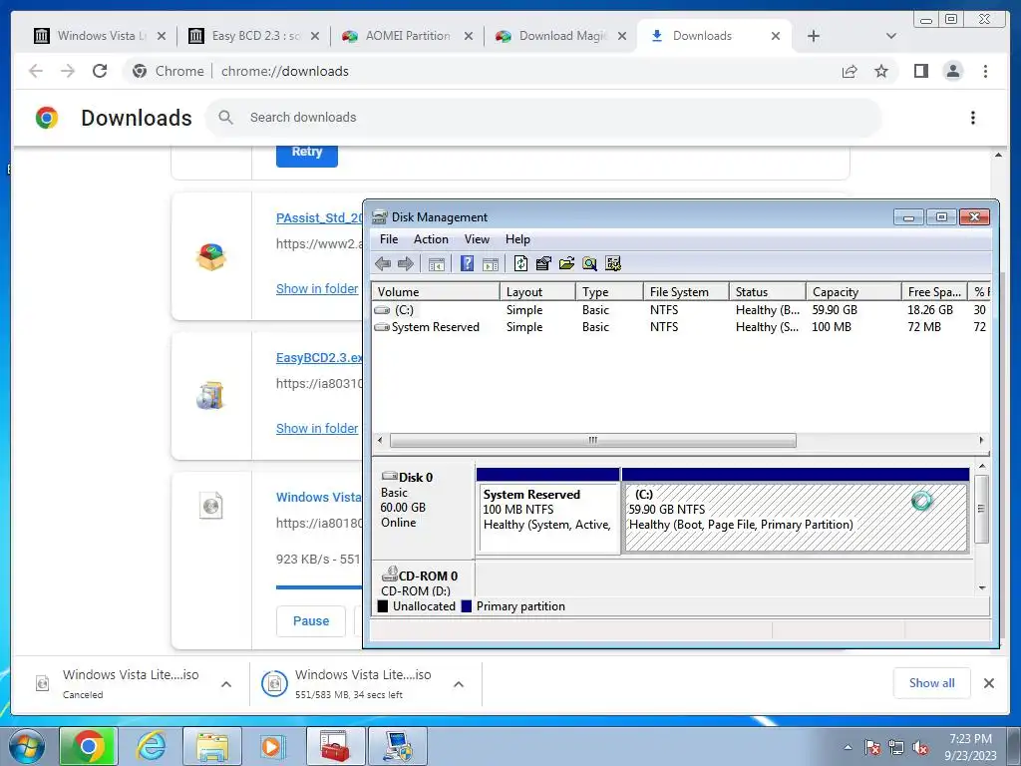Click the Back arrow in Disk Management toolbar
The height and width of the screenshot is (766, 1021).
[x=383, y=263]
